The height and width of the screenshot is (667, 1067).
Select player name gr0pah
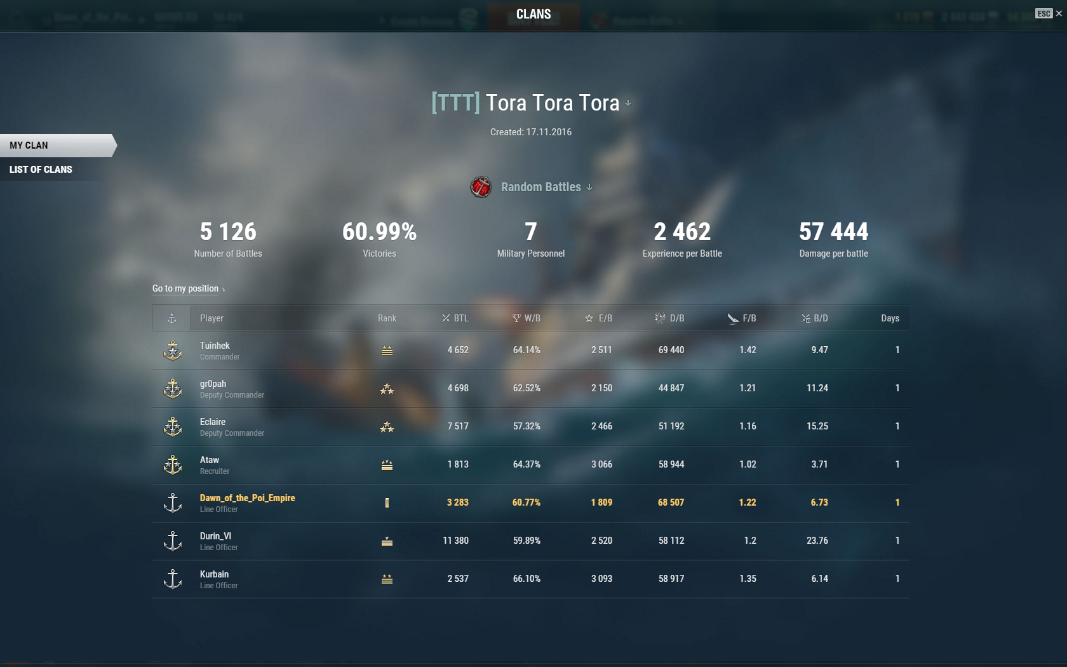pos(213,384)
